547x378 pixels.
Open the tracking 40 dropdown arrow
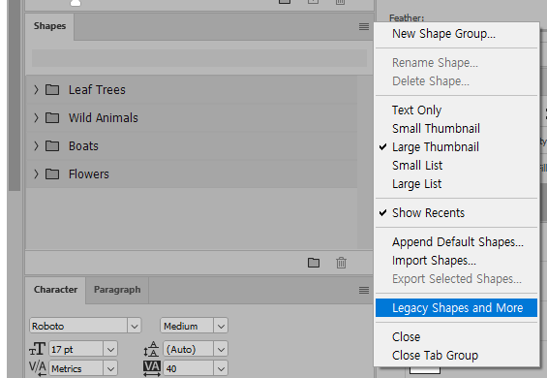(221, 368)
